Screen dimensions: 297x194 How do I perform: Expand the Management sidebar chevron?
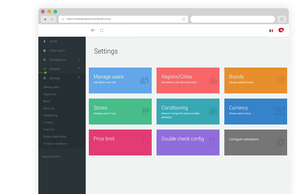[79, 60]
